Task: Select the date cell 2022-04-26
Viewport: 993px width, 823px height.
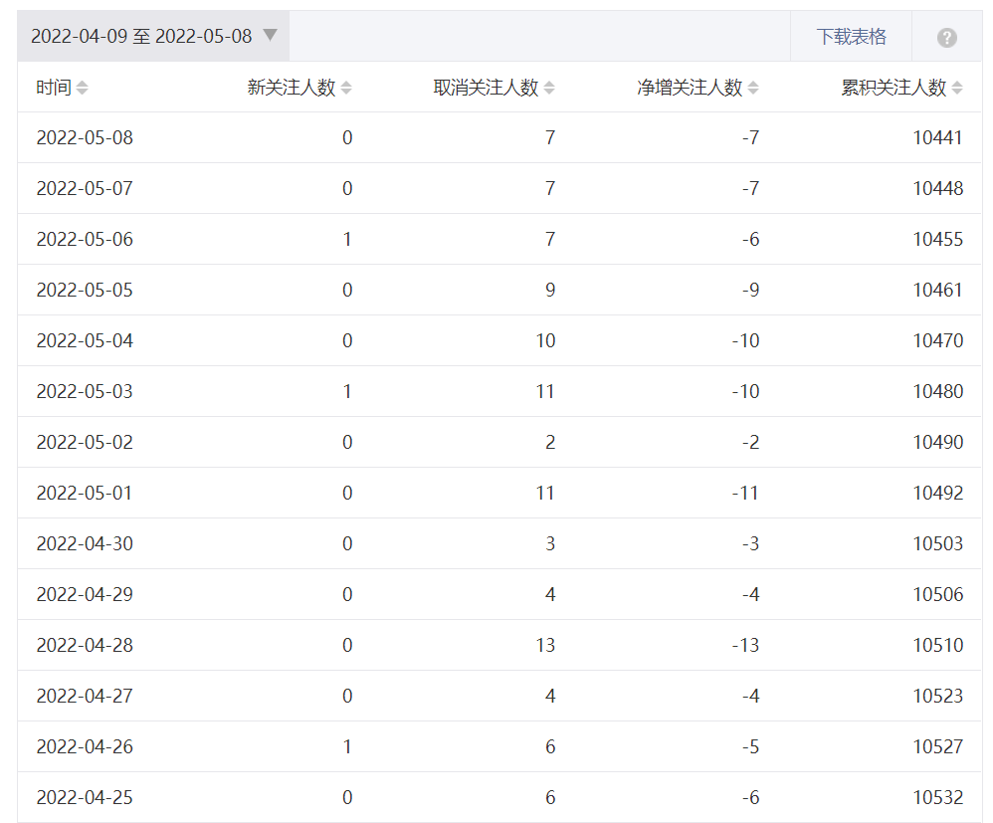Action: tap(85, 746)
